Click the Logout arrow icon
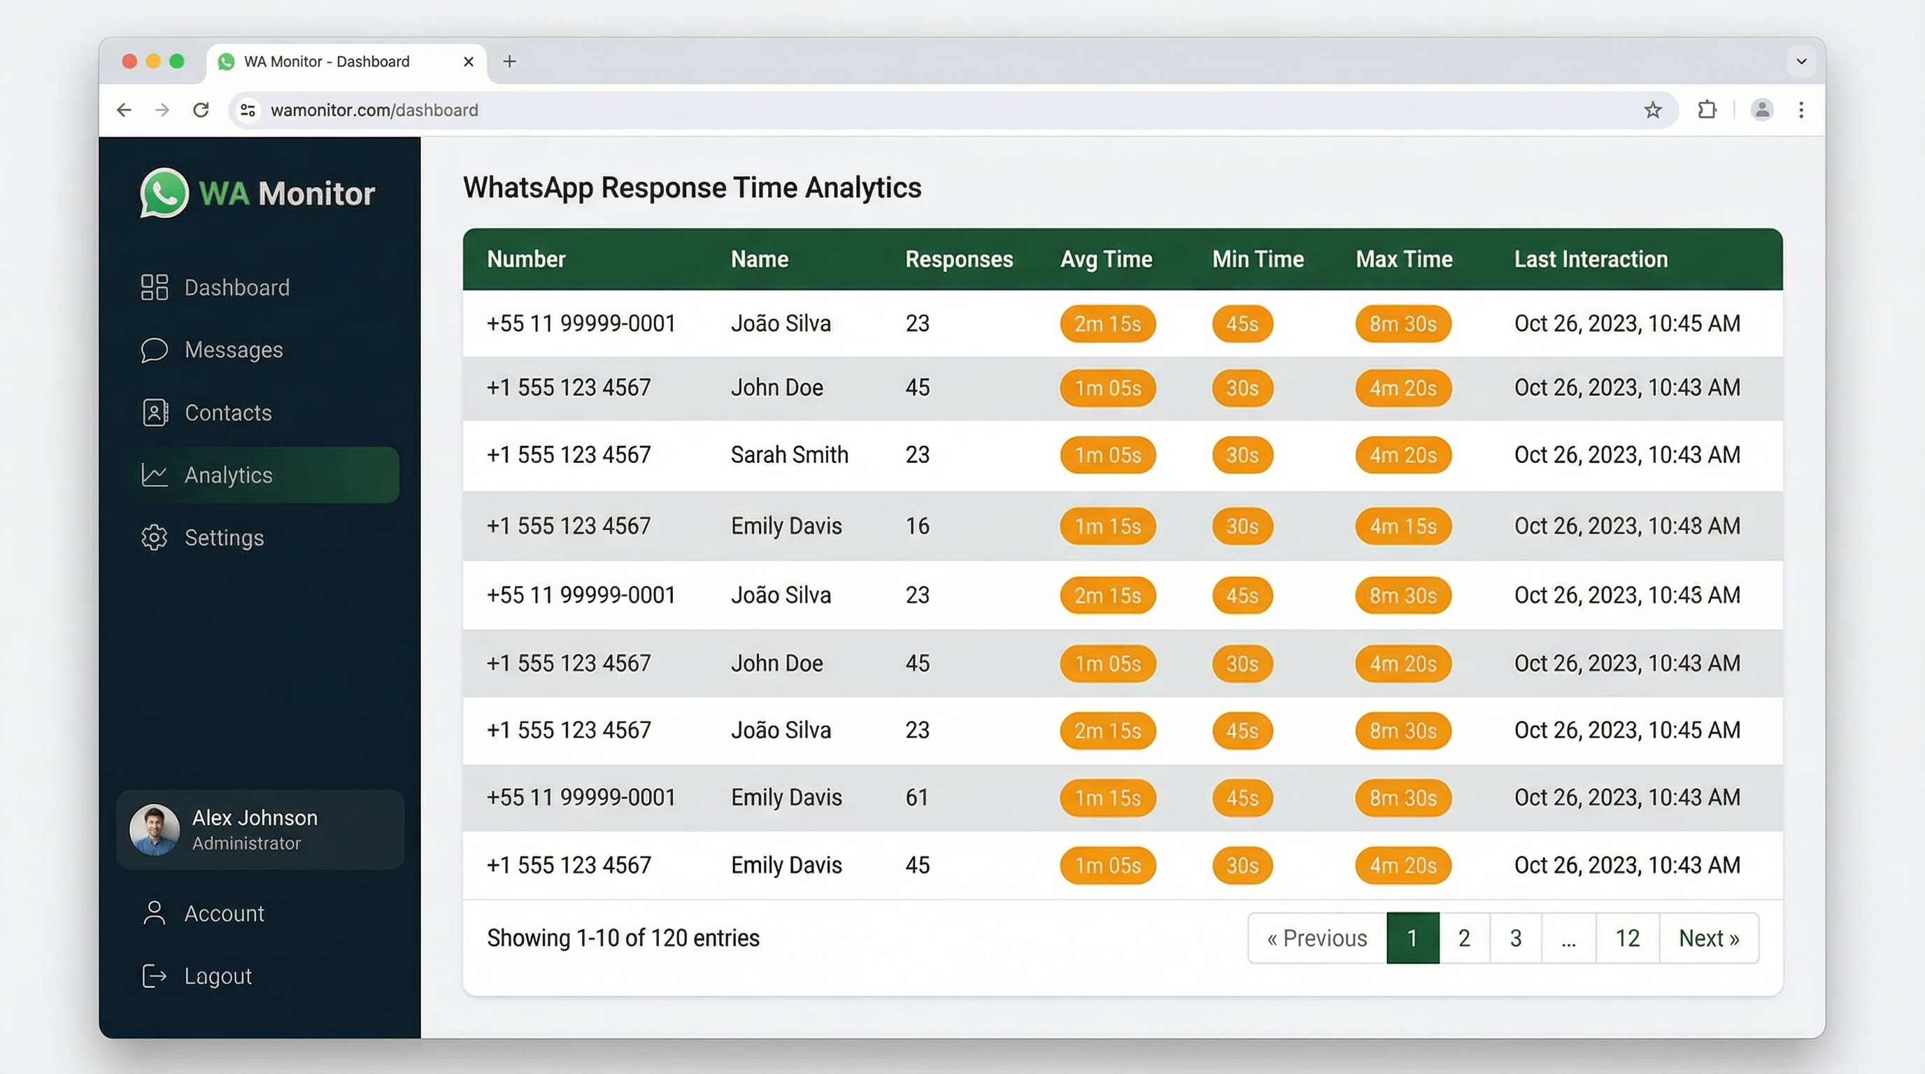The height and width of the screenshot is (1074, 1925). point(154,976)
